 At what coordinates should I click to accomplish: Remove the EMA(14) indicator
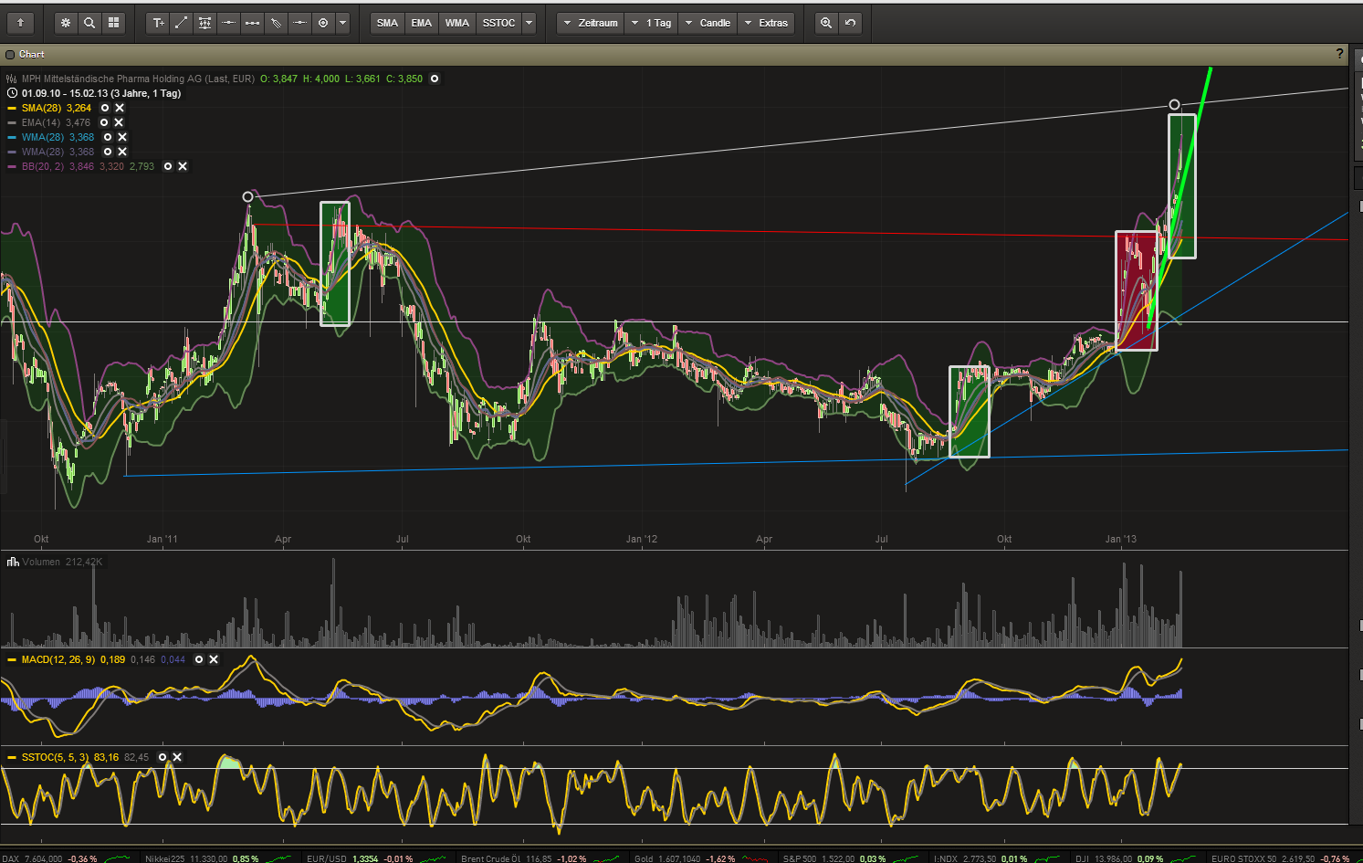(119, 122)
